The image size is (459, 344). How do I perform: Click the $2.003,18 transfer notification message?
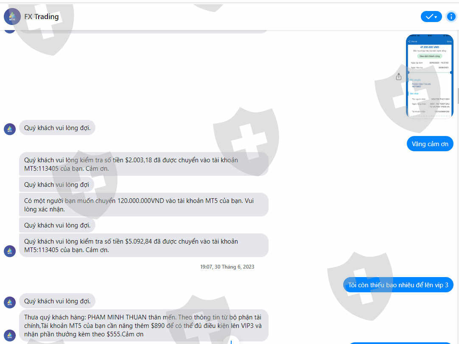click(x=144, y=164)
